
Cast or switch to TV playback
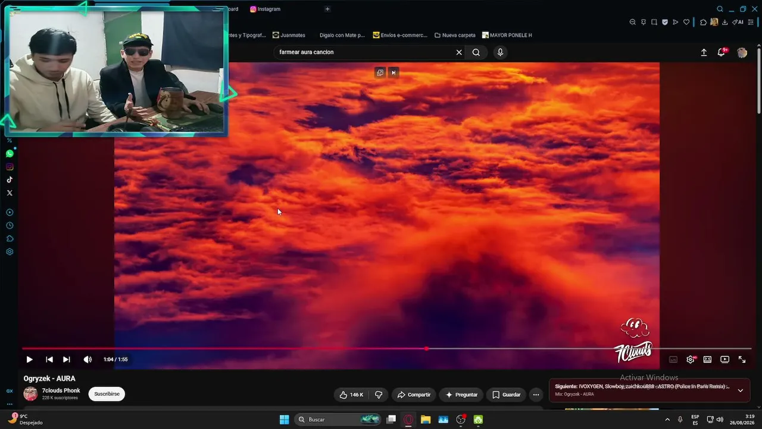(x=724, y=359)
